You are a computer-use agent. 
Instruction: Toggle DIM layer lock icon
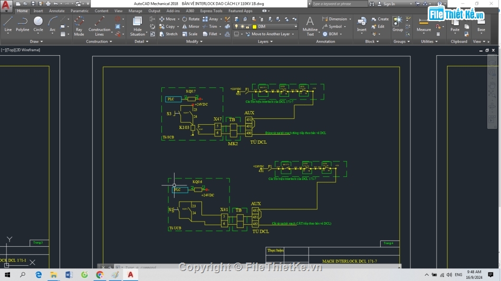[x=248, y=26]
